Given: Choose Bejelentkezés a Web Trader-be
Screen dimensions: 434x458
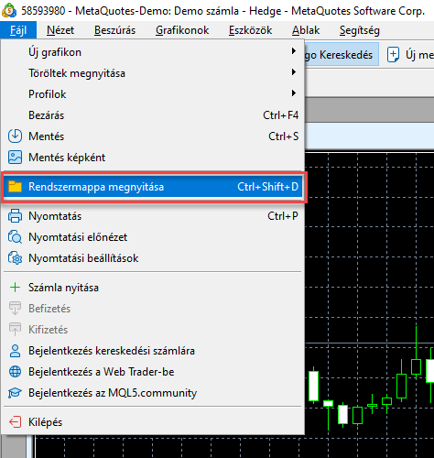Looking at the screenshot, I should click(154, 372).
